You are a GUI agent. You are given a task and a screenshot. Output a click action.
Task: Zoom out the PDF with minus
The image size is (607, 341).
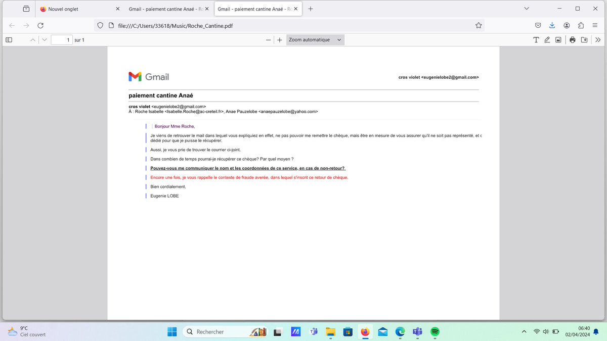point(269,40)
